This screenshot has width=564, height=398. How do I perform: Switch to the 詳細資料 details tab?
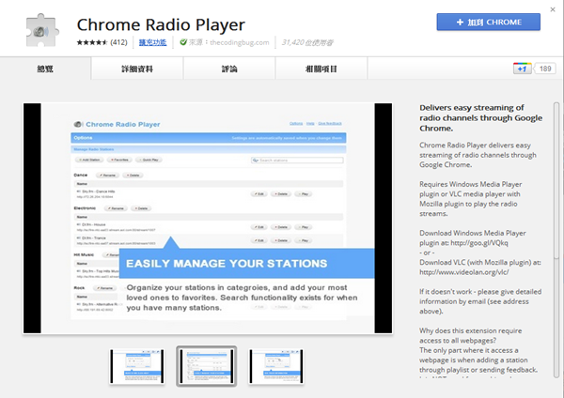135,69
